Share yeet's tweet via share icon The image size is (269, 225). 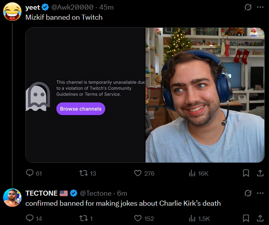pos(260,173)
